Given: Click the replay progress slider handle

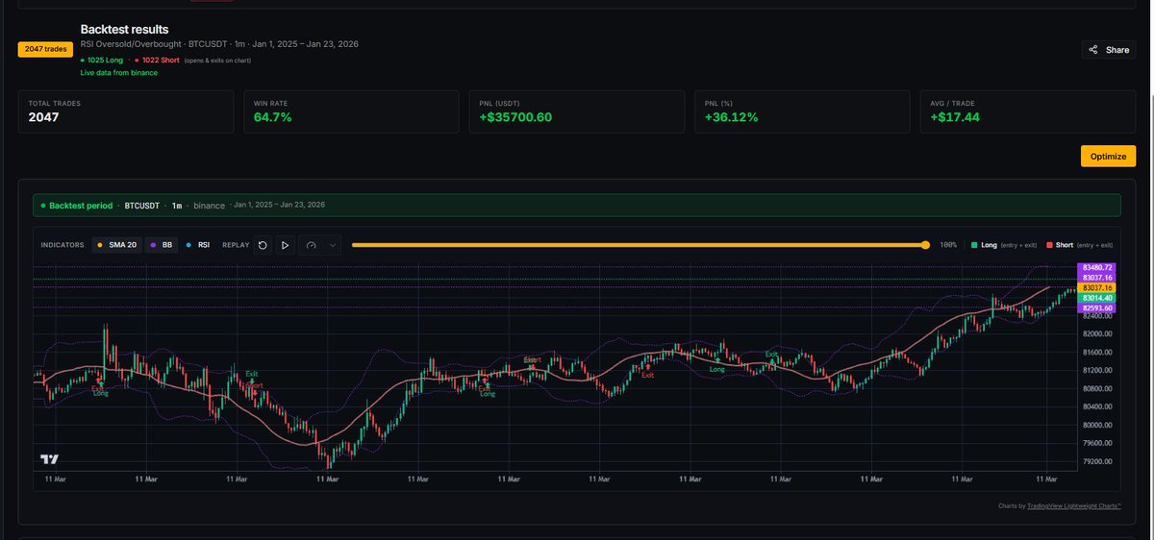Looking at the screenshot, I should (926, 245).
